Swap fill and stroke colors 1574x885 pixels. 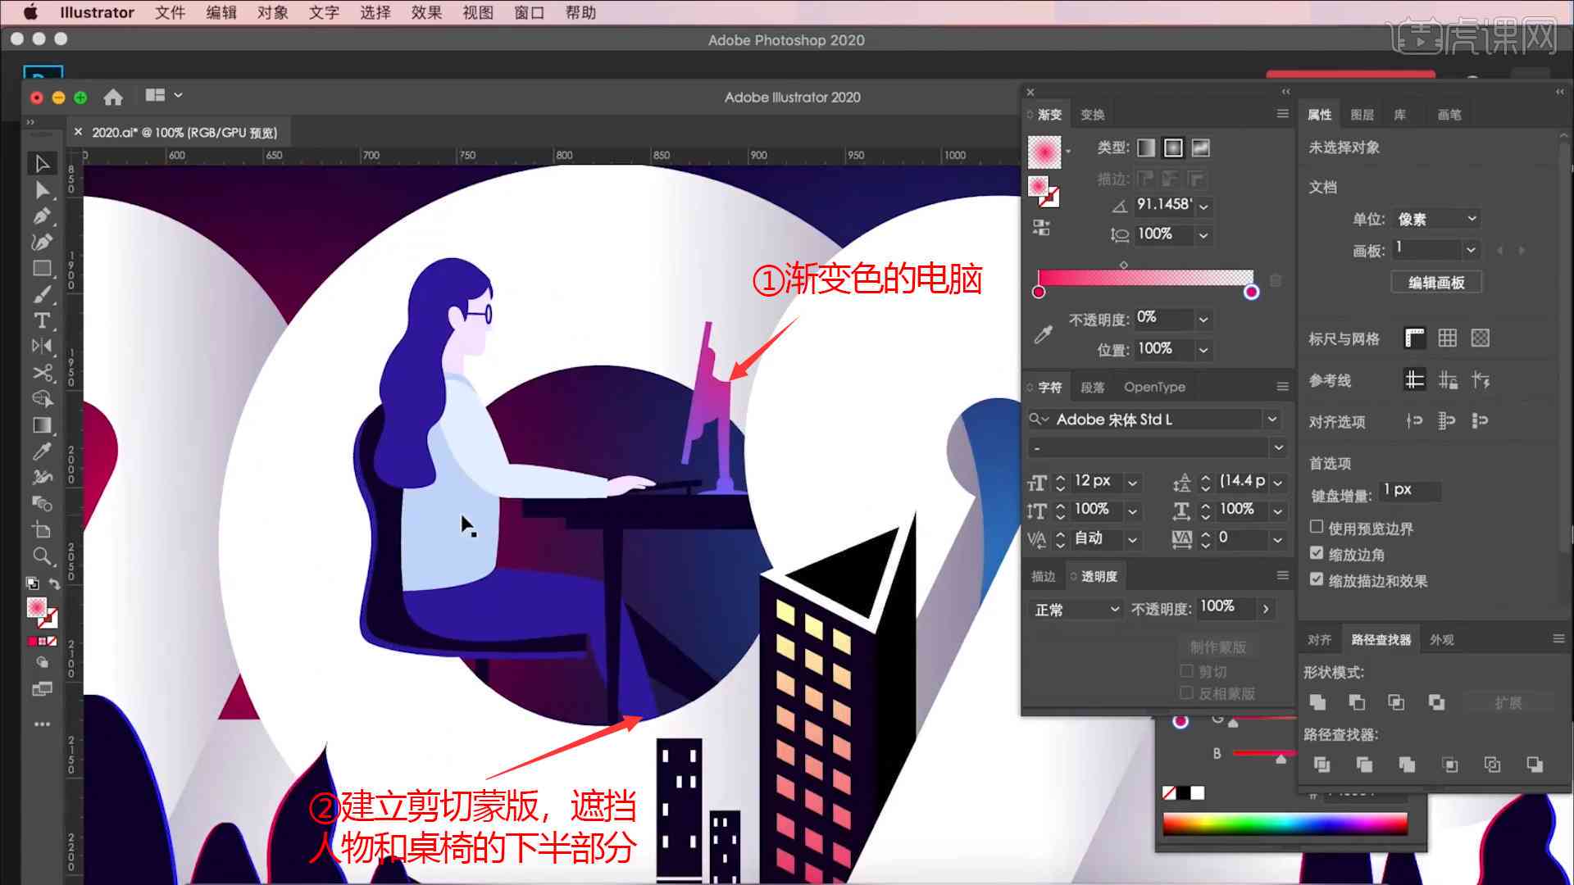pos(54,584)
